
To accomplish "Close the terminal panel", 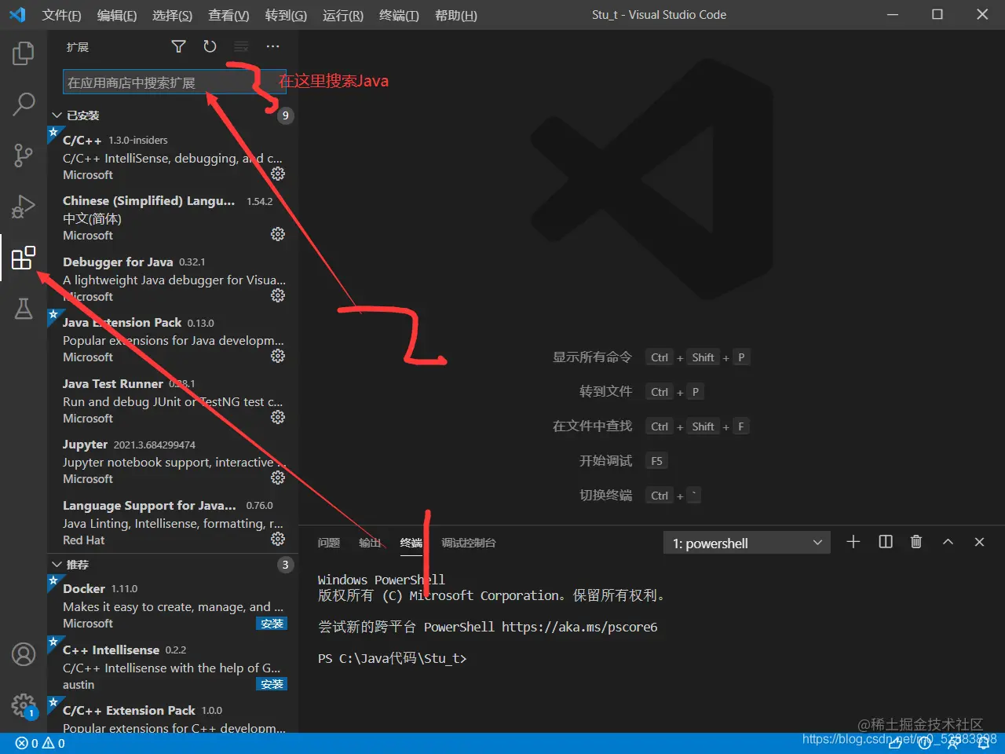I will [979, 542].
